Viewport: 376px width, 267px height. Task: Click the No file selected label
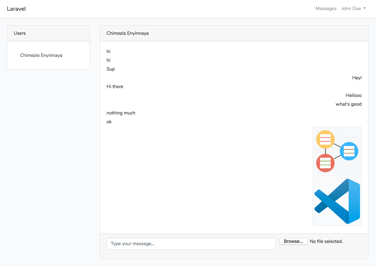(x=326, y=241)
